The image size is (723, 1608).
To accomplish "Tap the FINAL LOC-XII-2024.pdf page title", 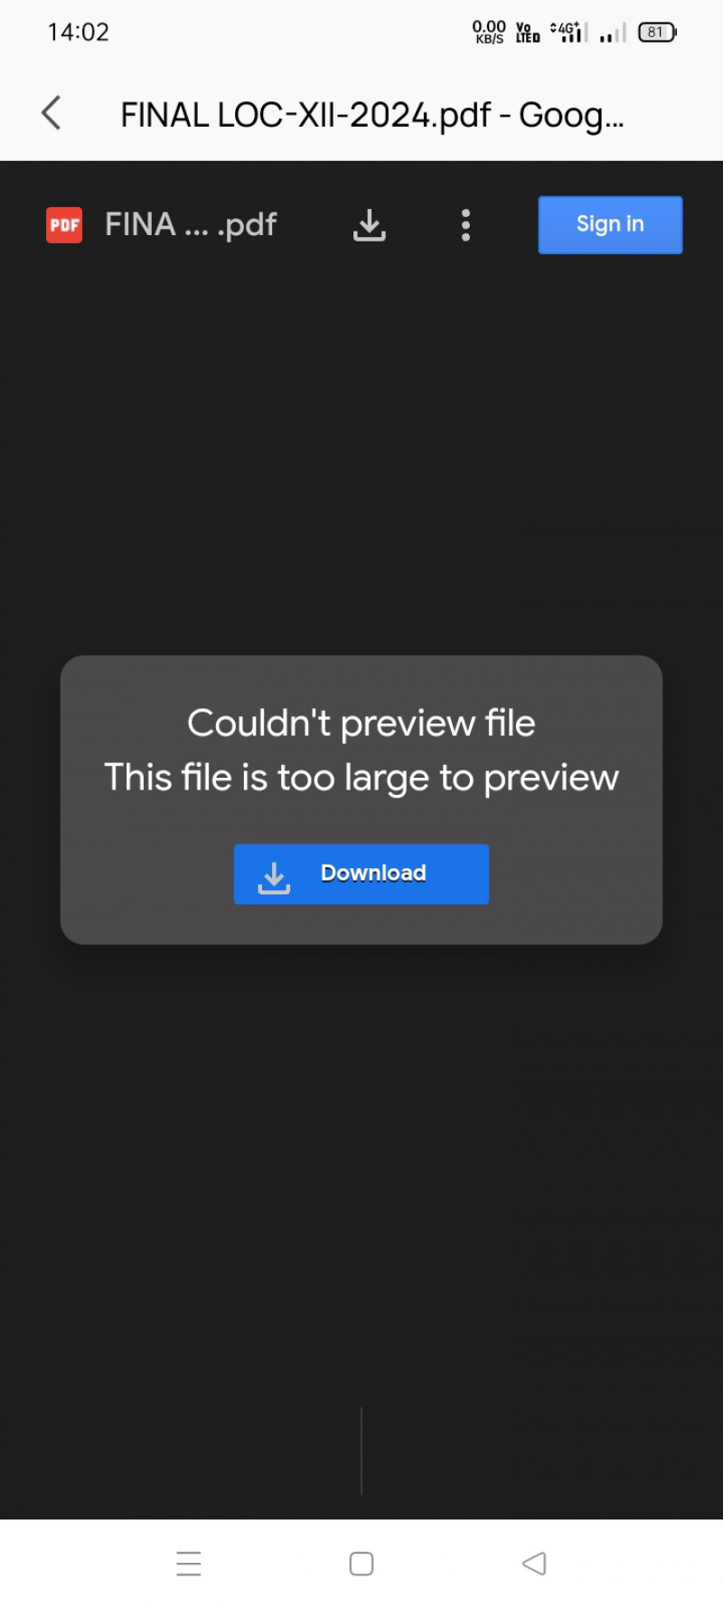I will pyautogui.click(x=372, y=115).
